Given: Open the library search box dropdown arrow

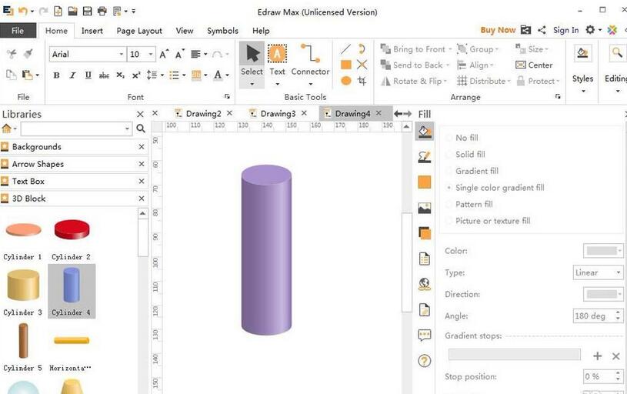Looking at the screenshot, I should point(127,129).
